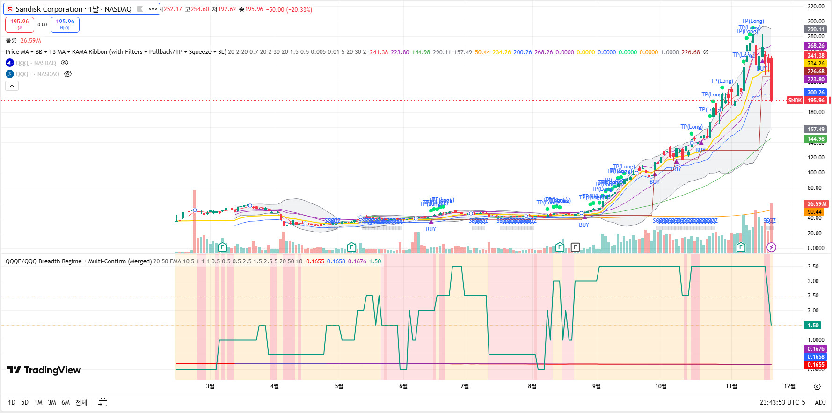This screenshot has width=832, height=413.
Task: Click the black-outlined E earnings marker
Action: (x=575, y=247)
